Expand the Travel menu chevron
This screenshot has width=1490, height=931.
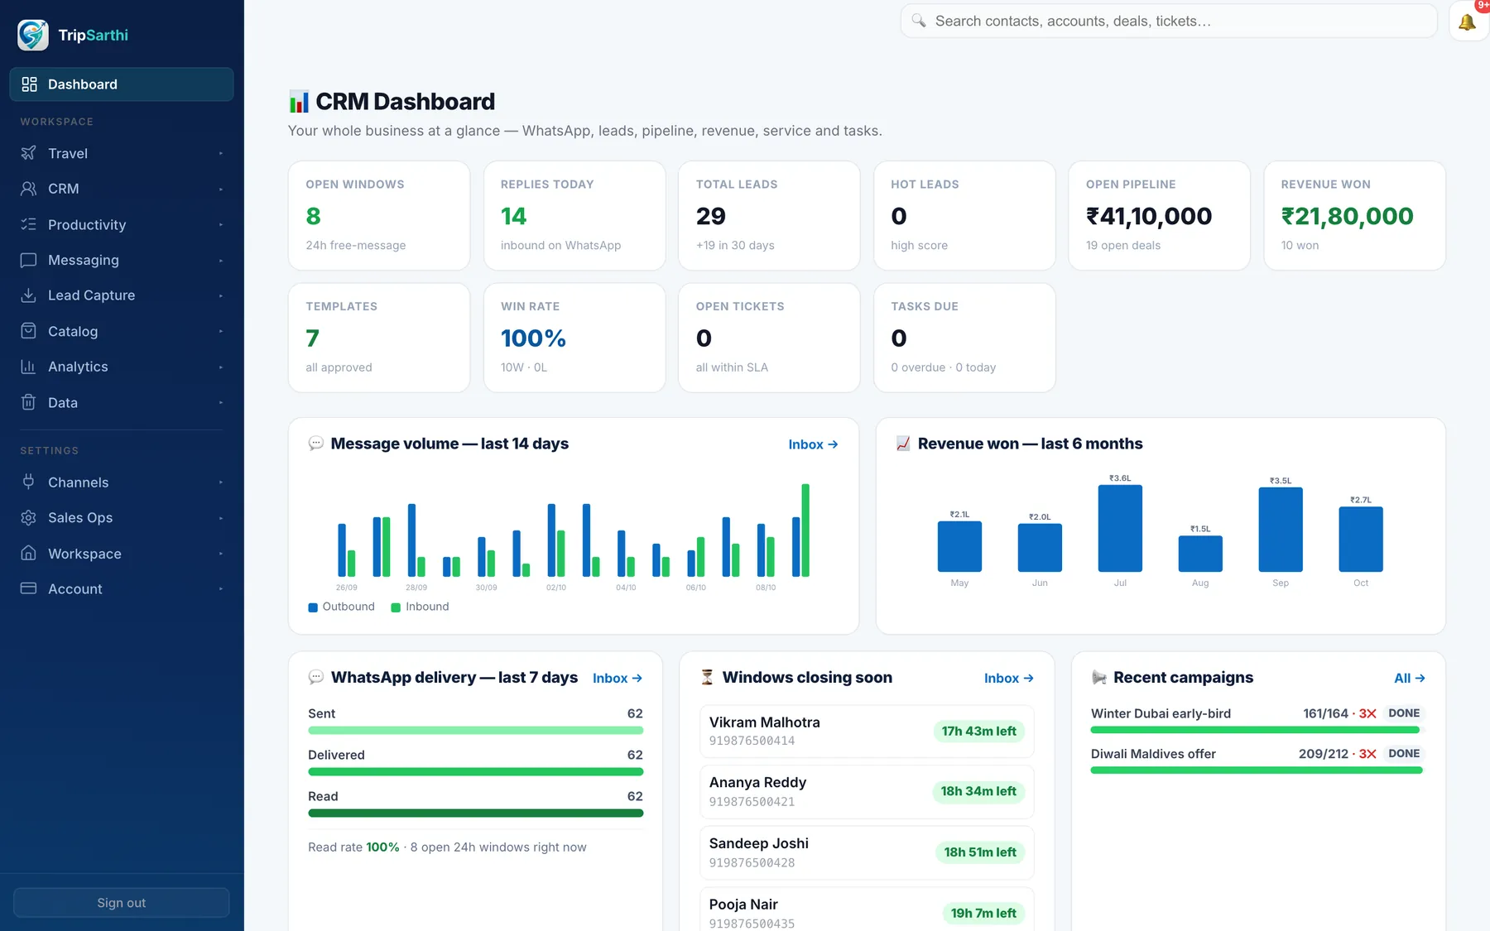[221, 153]
